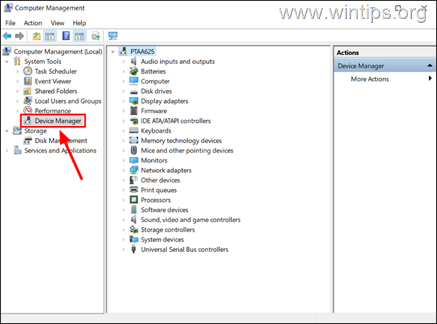Select the Storage label in tree
The width and height of the screenshot is (437, 324).
(x=35, y=131)
